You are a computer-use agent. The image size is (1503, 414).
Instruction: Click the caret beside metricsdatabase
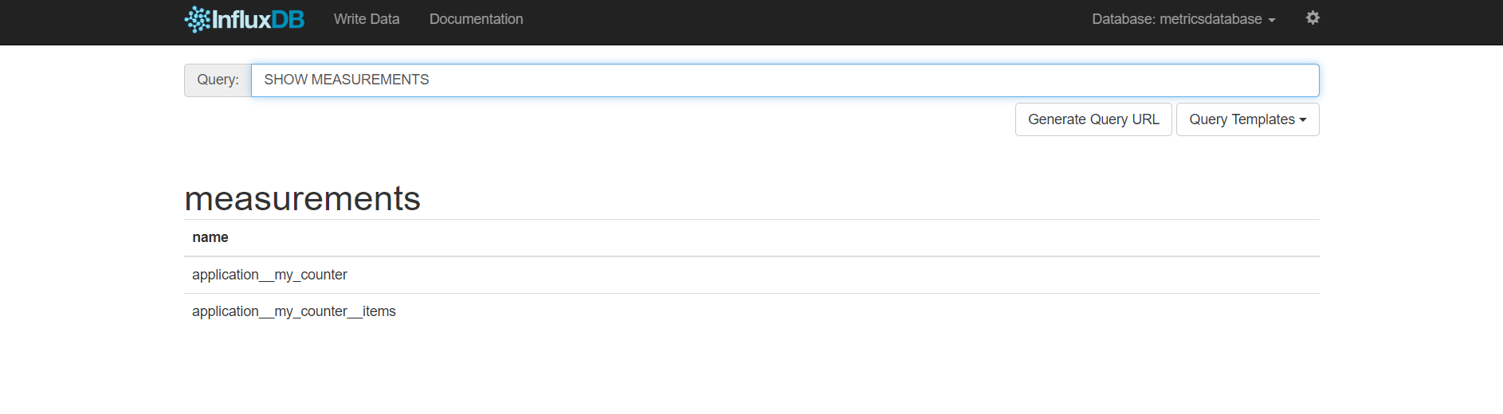tap(1272, 21)
